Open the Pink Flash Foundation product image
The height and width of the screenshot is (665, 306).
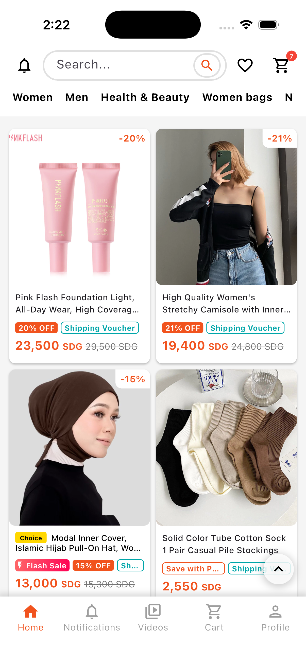tap(79, 207)
